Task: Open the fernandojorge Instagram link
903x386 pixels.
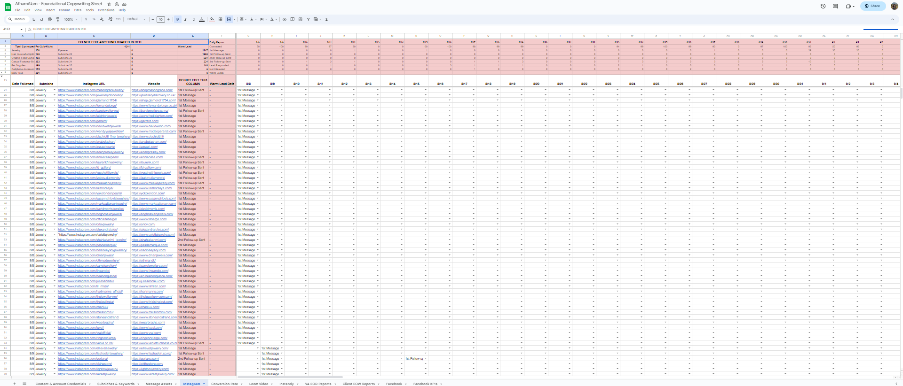Action: pyautogui.click(x=87, y=106)
